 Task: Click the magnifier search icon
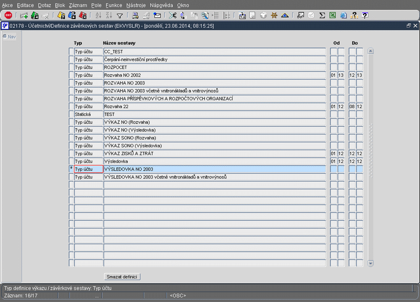[x=205, y=16]
